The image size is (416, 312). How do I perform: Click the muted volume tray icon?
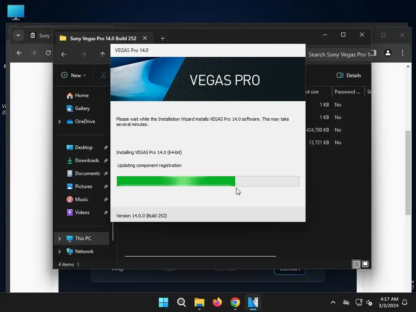369,302
